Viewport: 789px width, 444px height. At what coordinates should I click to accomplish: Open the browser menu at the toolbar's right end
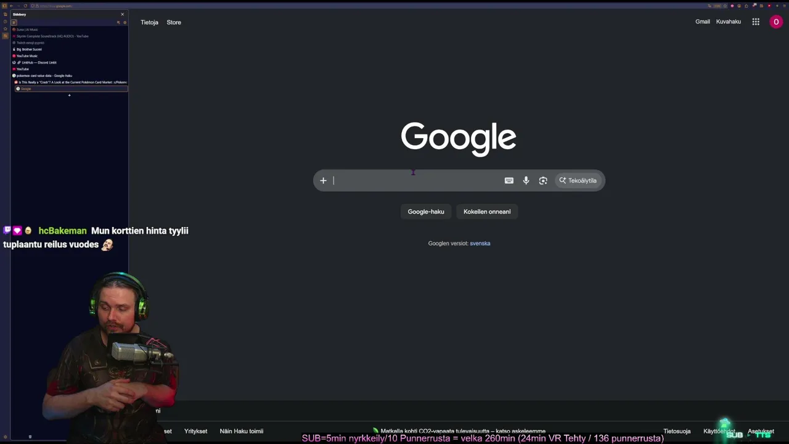783,6
